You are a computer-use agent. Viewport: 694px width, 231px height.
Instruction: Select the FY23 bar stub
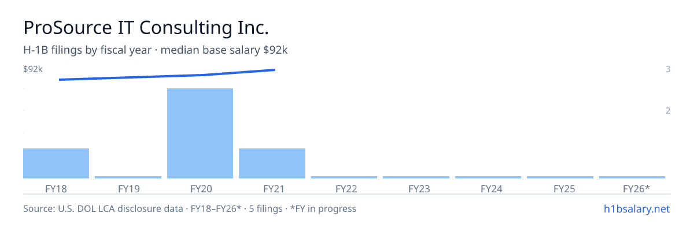416,177
